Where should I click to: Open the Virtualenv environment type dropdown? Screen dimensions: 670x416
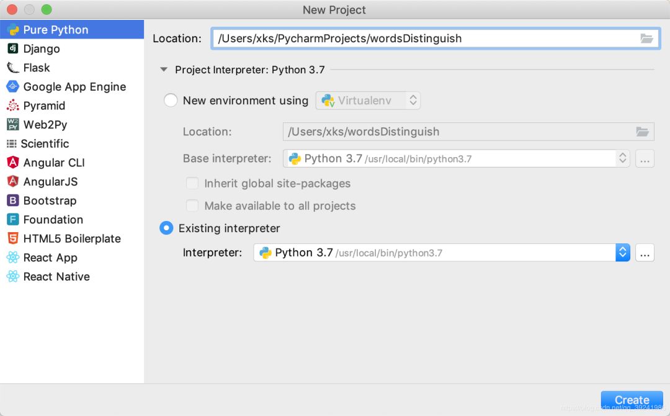pos(368,101)
